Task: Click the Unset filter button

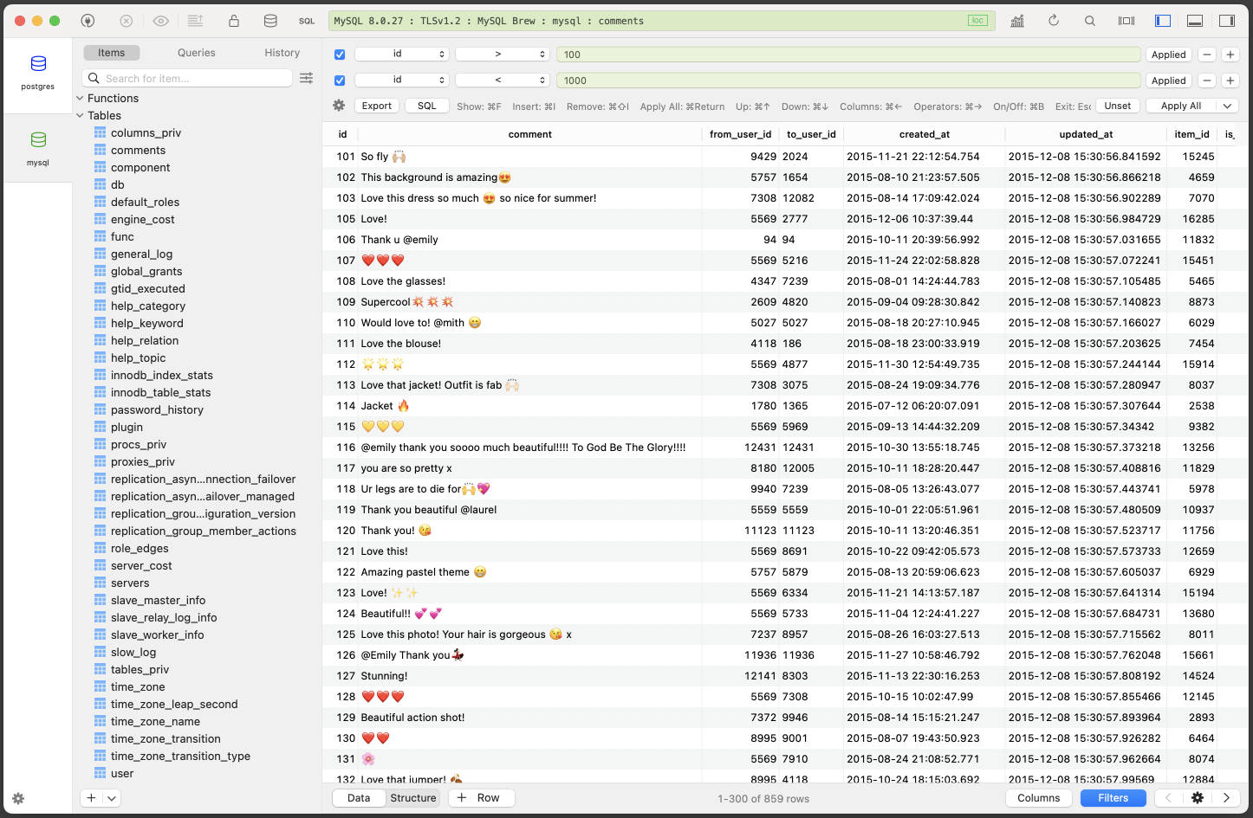Action: 1117,106
